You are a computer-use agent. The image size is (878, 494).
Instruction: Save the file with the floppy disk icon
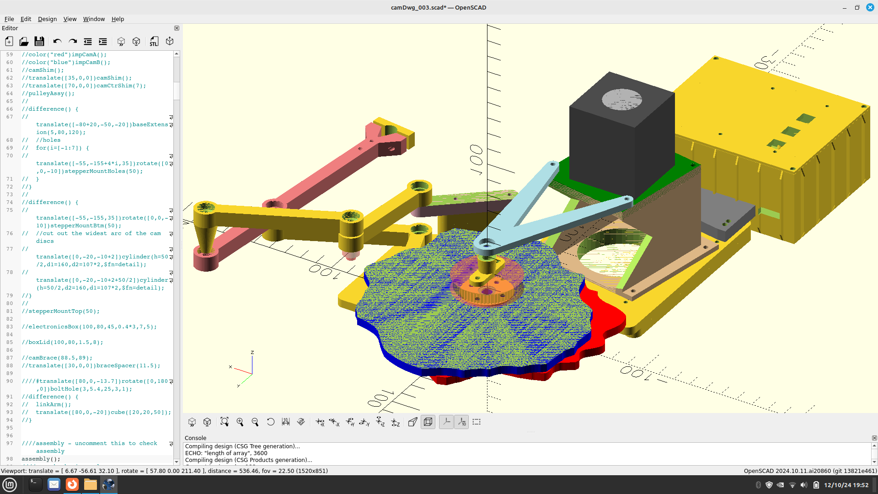(39, 41)
